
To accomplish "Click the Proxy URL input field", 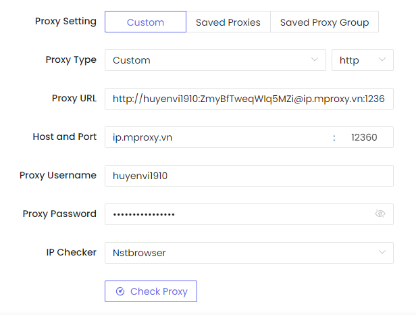I will [249, 99].
